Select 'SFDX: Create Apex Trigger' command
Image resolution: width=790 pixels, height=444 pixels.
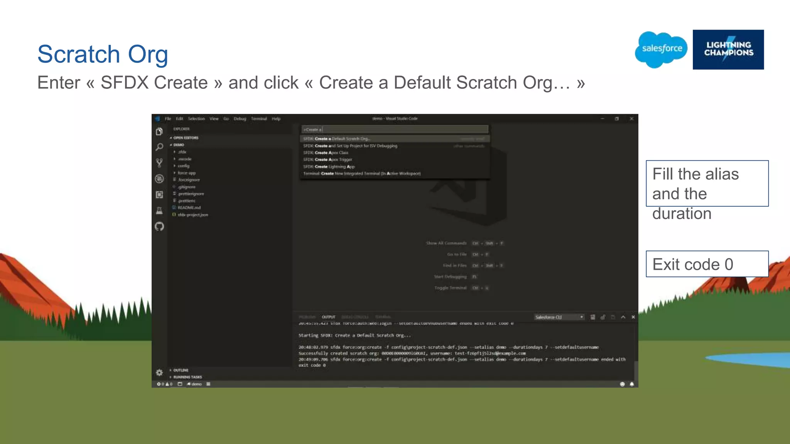[x=395, y=160]
